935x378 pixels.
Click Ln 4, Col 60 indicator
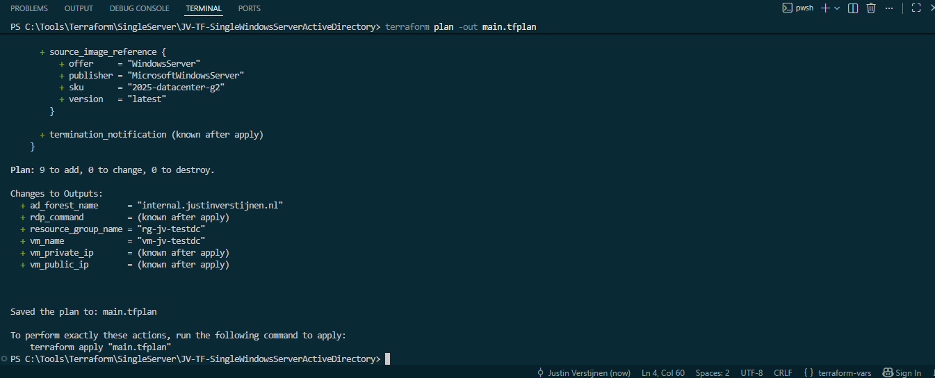tap(663, 372)
